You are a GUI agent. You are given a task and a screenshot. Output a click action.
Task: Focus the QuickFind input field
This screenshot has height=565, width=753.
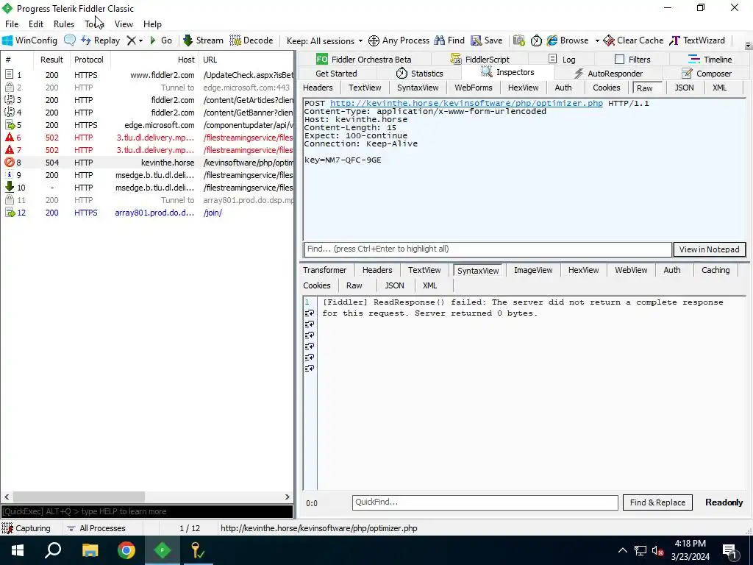[485, 502]
